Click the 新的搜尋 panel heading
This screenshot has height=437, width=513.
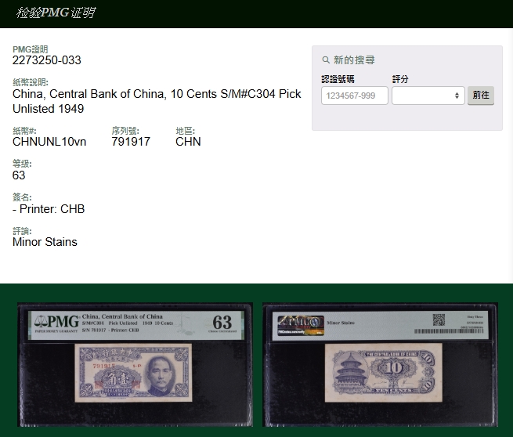pyautogui.click(x=354, y=60)
